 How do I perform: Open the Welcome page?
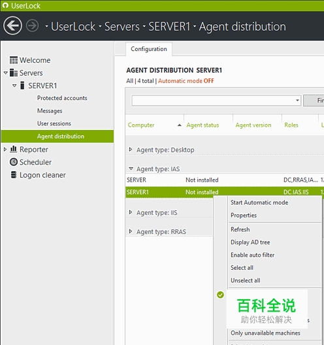[x=35, y=60]
